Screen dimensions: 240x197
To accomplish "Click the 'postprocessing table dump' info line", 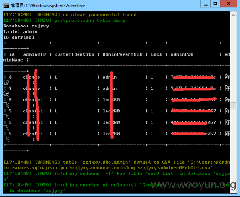I will click(90, 20).
